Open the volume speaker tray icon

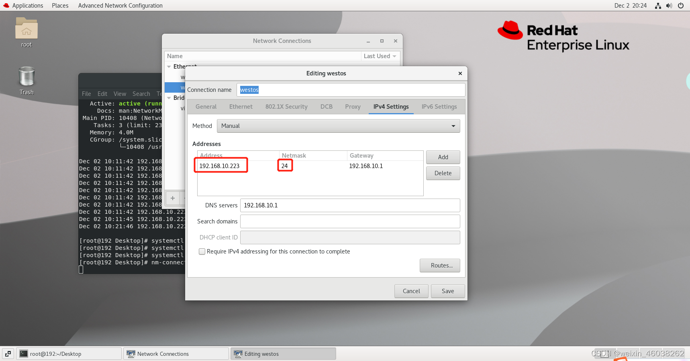click(x=669, y=6)
